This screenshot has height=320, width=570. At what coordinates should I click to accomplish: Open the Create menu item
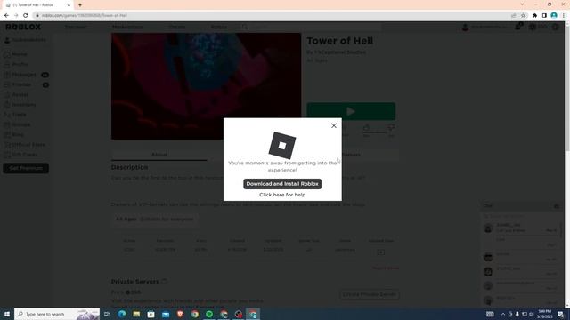pyautogui.click(x=177, y=27)
